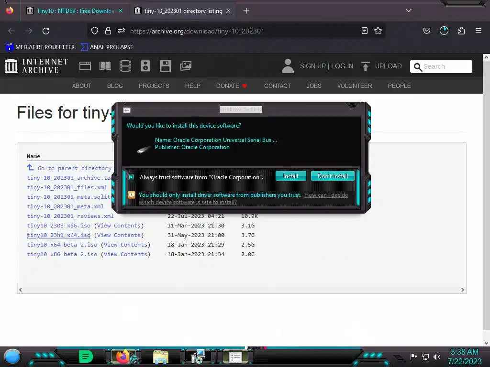Open the VOLUNTEER menu item
This screenshot has height=367, width=490.
355,86
